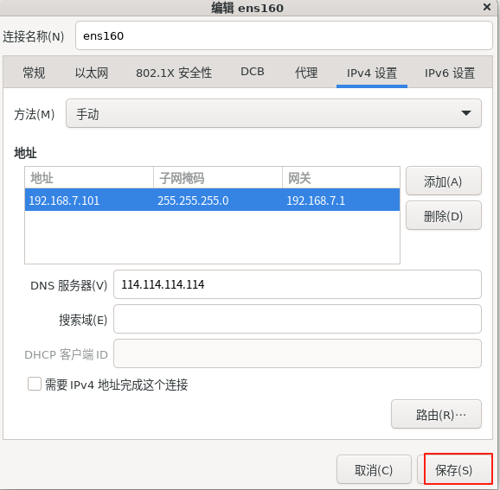This screenshot has height=490, width=500.
Task: Select the 手动 method combo box
Action: pos(273,113)
